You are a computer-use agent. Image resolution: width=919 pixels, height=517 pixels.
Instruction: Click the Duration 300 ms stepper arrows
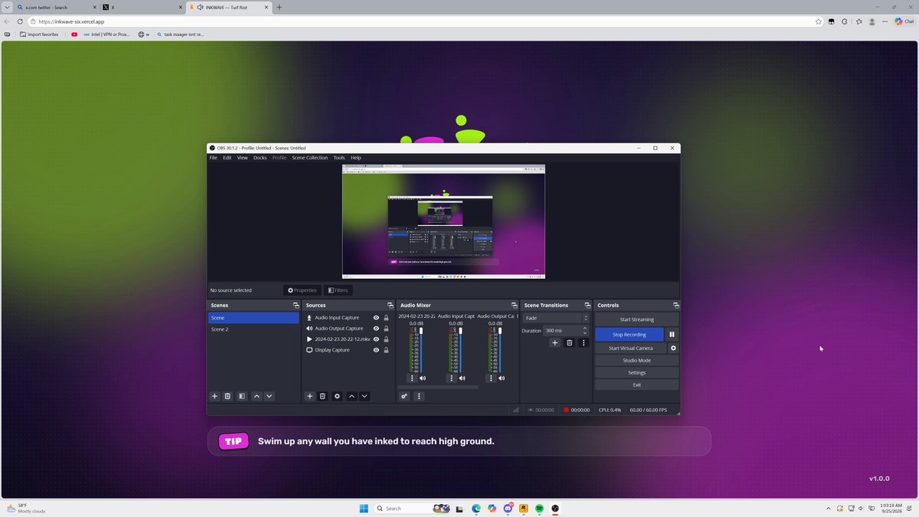586,330
